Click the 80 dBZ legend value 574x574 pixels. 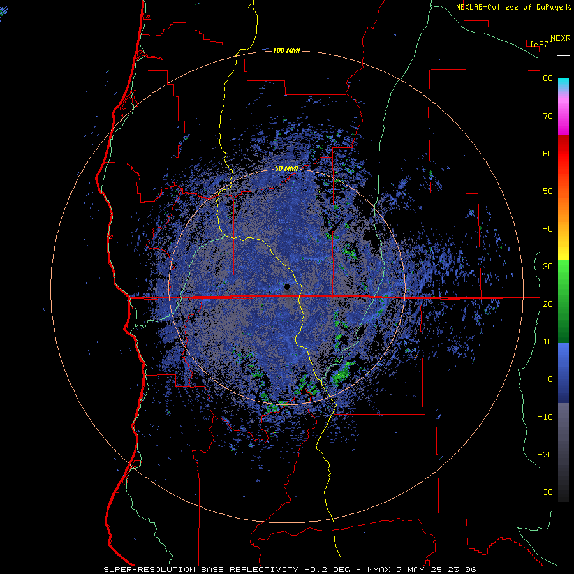click(x=548, y=78)
